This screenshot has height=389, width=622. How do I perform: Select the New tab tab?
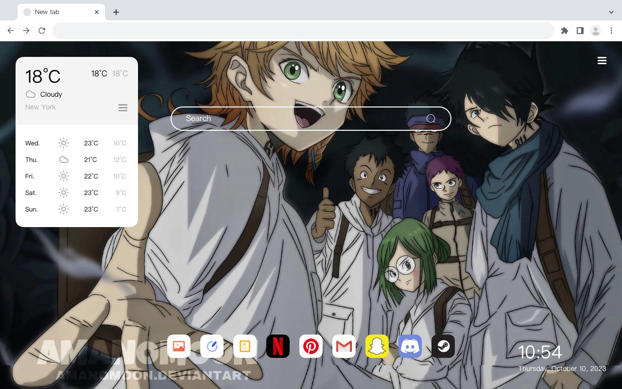tap(61, 12)
